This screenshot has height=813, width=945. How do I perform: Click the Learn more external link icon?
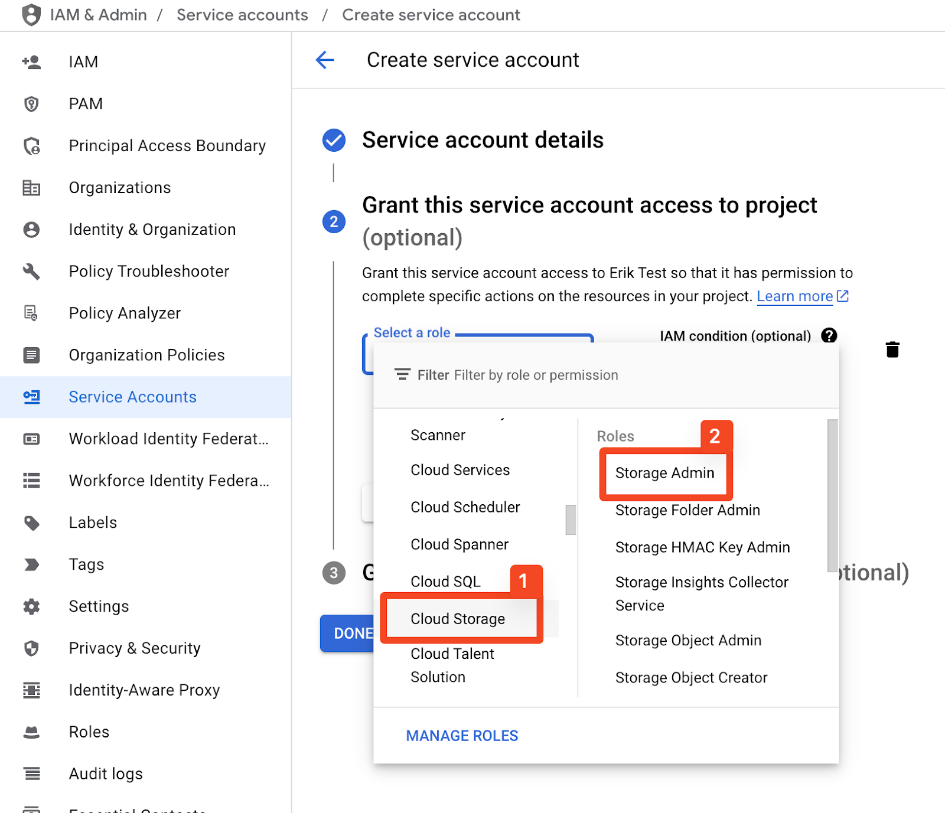tap(843, 296)
